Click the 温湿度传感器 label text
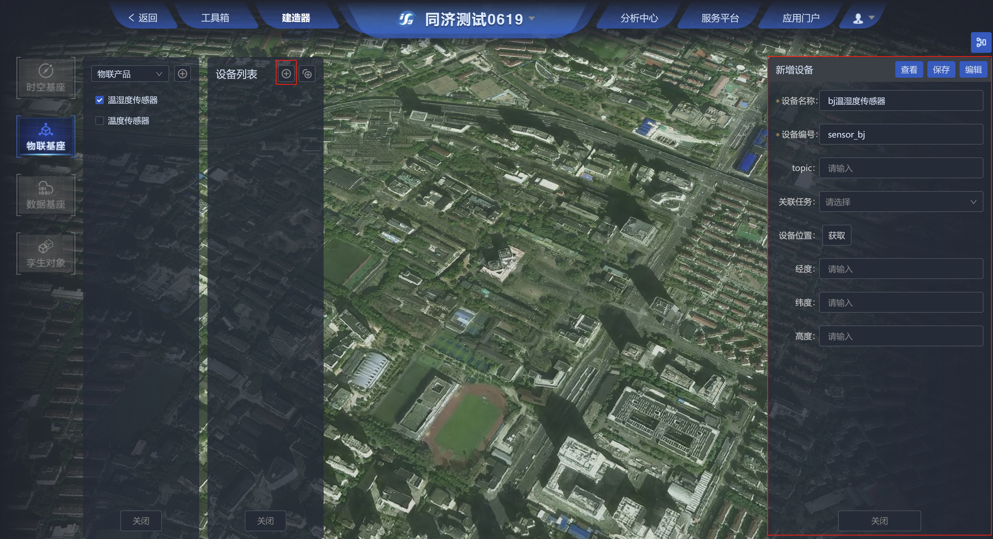 coord(133,100)
